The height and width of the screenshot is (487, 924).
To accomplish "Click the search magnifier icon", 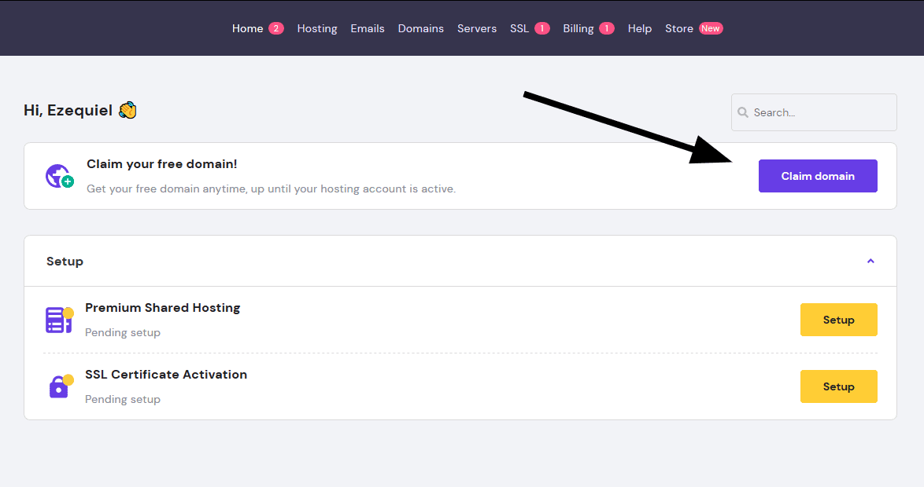I will [743, 112].
